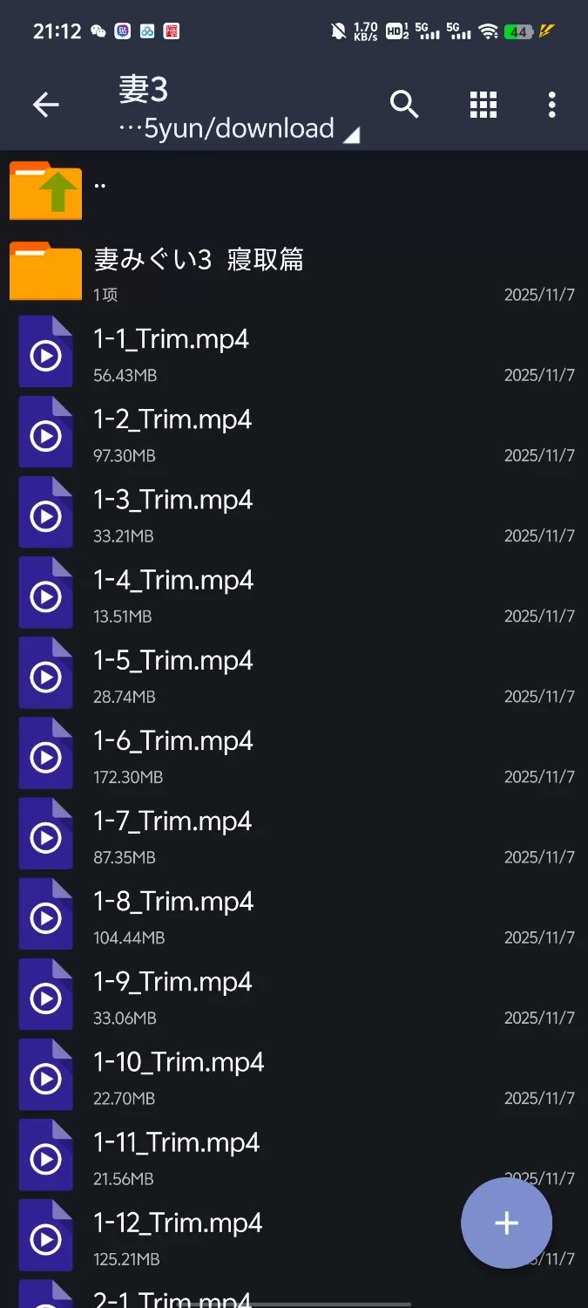Tap video icon of 1-10_Trim.mp4
This screenshot has height=1308, width=588.
(45, 1078)
